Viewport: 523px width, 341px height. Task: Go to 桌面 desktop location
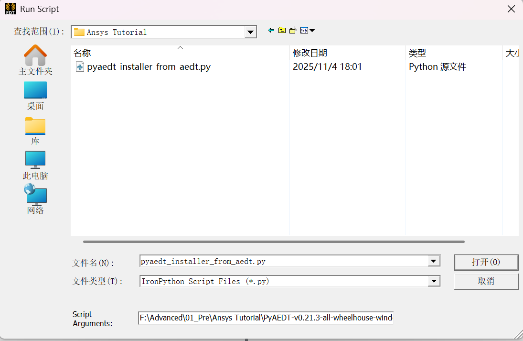(x=35, y=95)
